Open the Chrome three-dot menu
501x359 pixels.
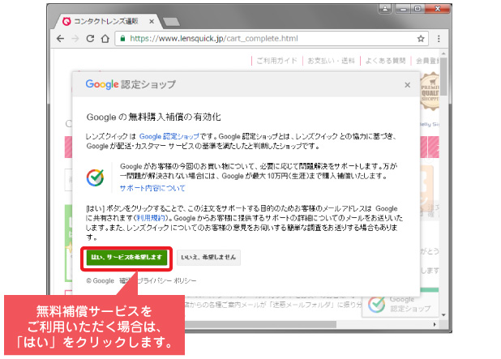[439, 39]
